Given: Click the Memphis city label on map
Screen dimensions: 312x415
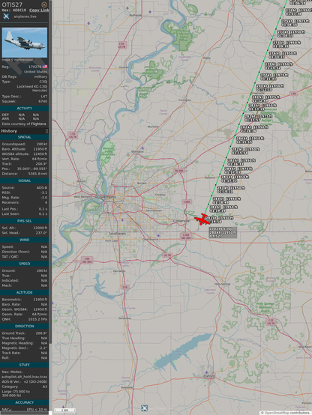Looking at the screenshot, I should 108,197.
